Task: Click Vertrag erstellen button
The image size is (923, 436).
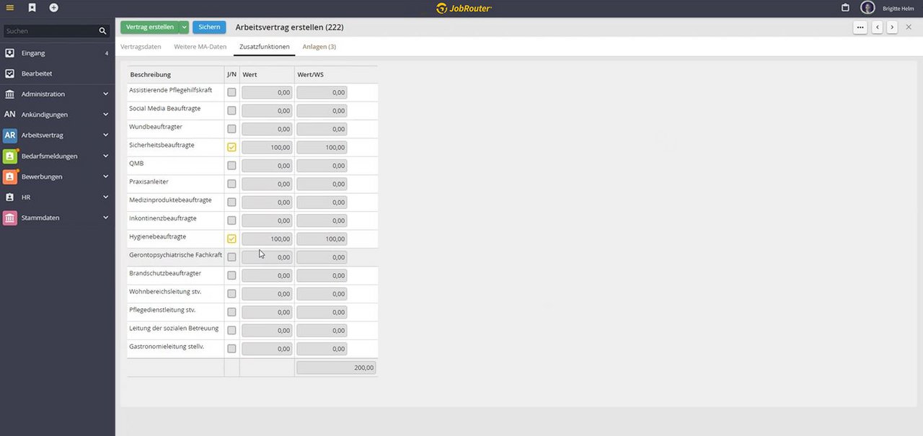Action: [150, 27]
